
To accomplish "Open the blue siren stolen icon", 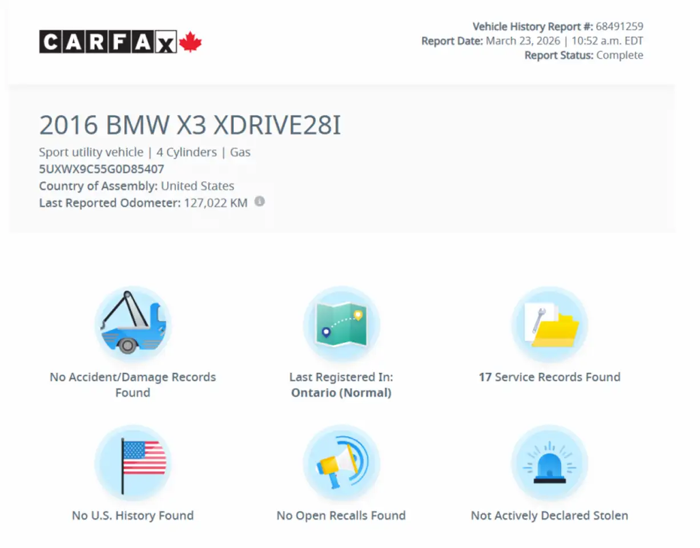I will [549, 462].
